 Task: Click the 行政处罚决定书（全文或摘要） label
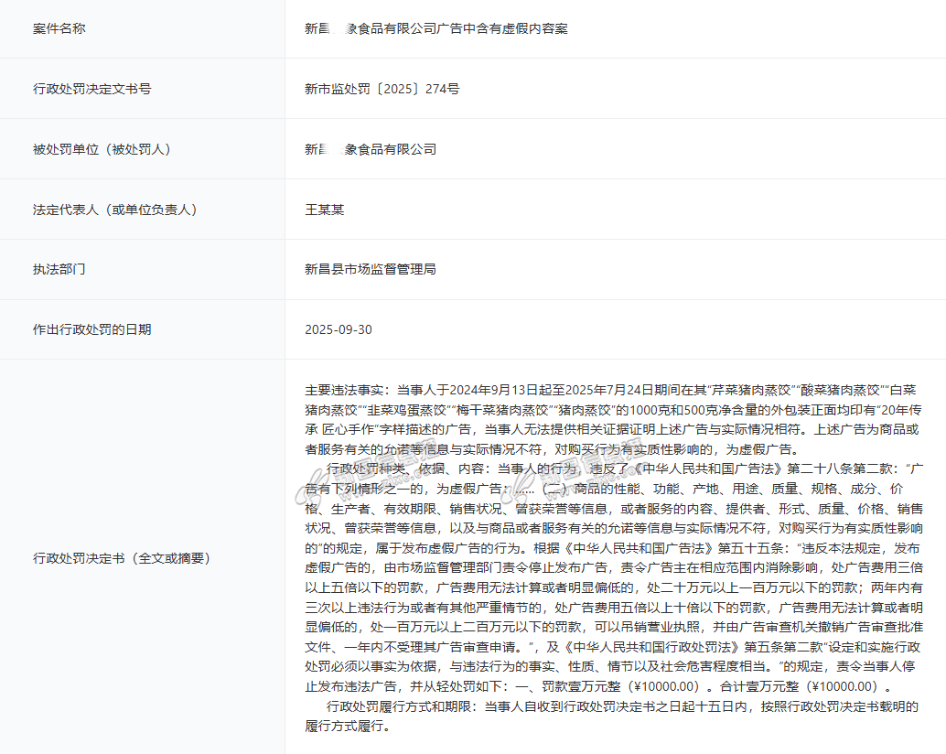(x=122, y=557)
